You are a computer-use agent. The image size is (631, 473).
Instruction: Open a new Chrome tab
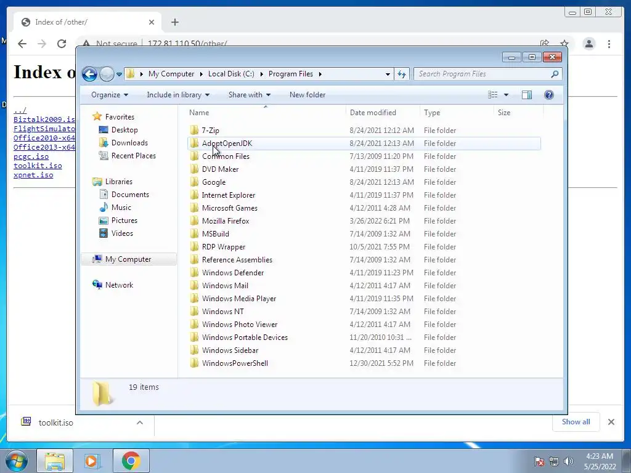click(x=174, y=22)
